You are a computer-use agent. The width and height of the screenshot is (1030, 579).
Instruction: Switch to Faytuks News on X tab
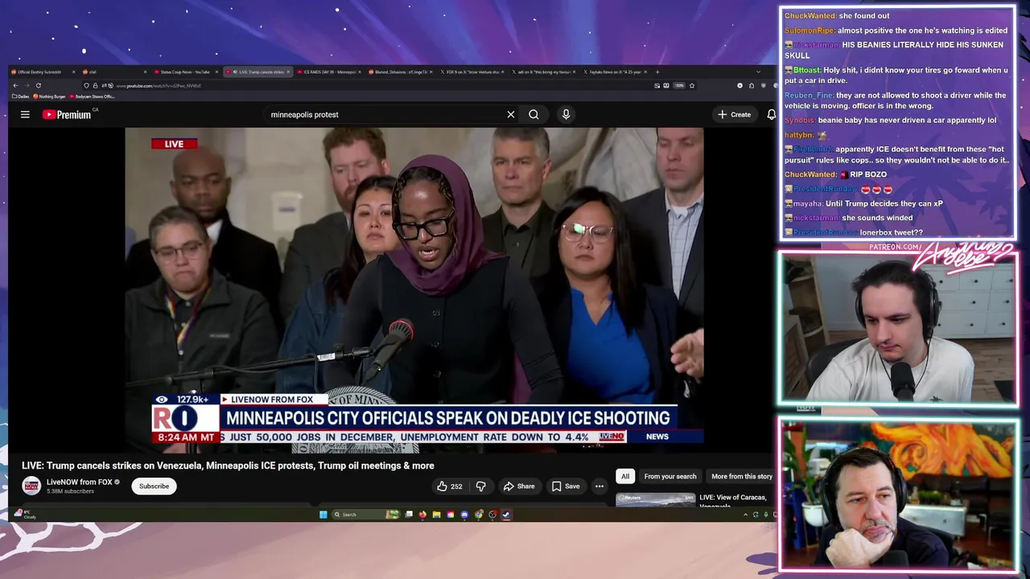tap(614, 72)
